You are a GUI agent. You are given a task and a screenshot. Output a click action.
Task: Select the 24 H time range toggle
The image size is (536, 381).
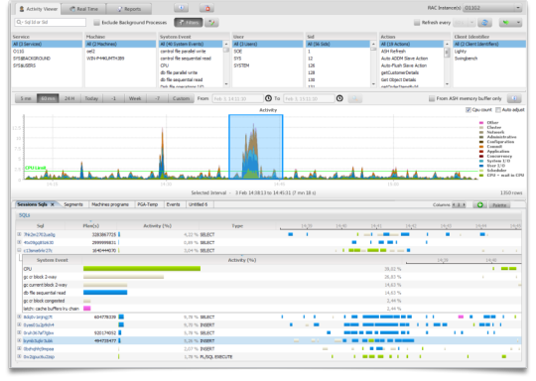tap(69, 98)
